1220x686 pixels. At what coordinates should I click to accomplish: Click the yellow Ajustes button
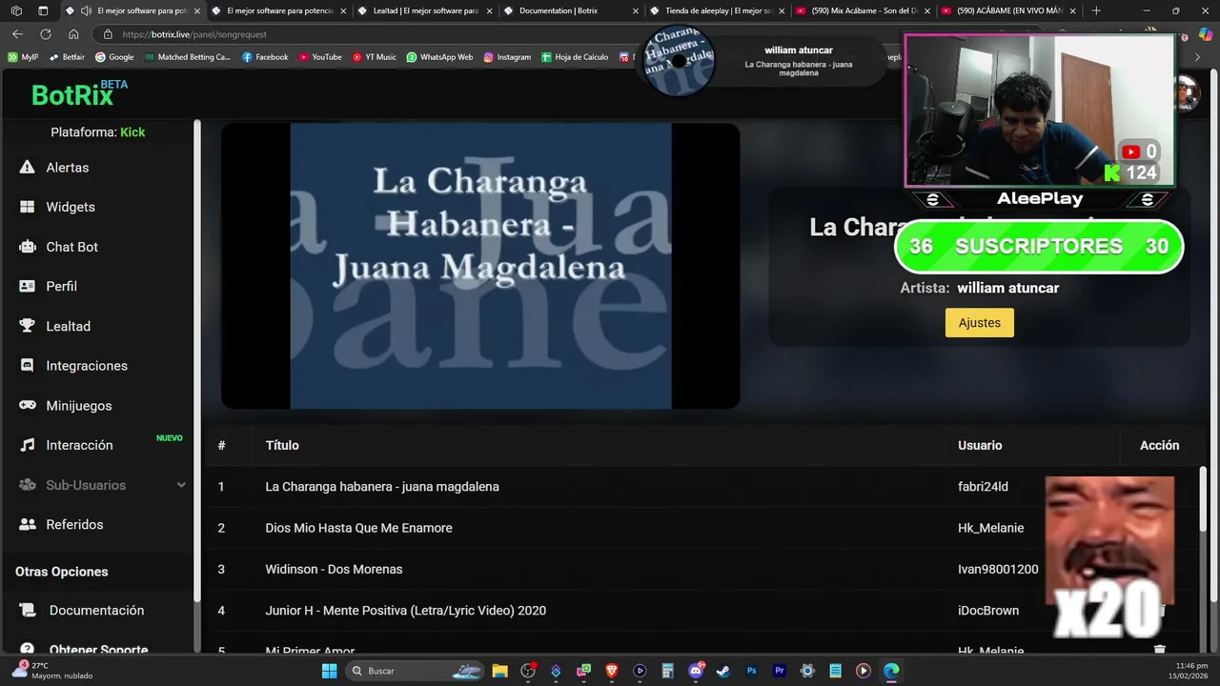click(x=979, y=323)
